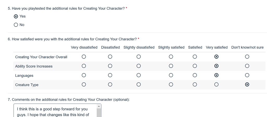The height and width of the screenshot is (117, 267).
Task: Select Don't know/not sure for Creature Type
Action: [247, 84]
